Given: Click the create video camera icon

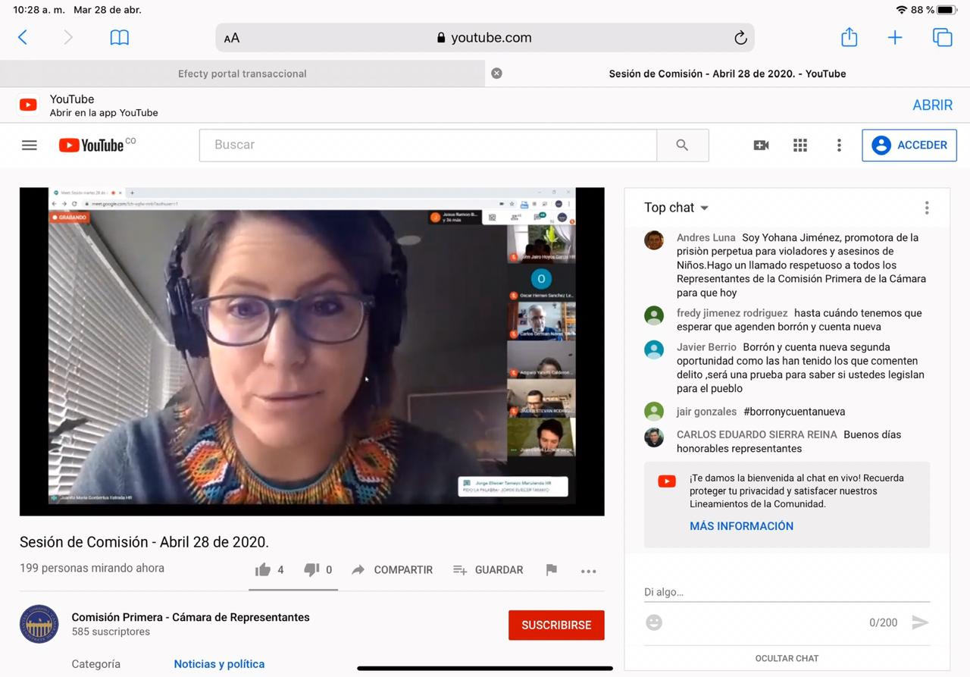Looking at the screenshot, I should tap(761, 146).
